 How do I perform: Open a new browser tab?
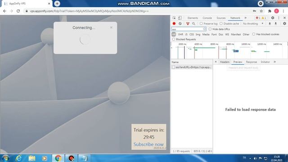click(x=57, y=4)
